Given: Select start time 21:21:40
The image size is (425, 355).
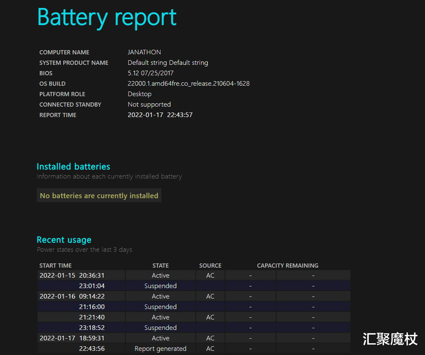Looking at the screenshot, I should pyautogui.click(x=92, y=317).
